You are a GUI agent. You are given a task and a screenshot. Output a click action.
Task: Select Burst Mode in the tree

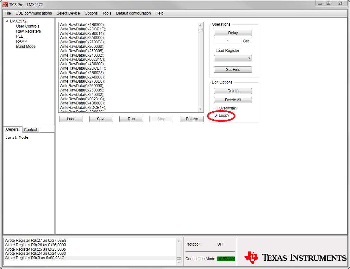pyautogui.click(x=26, y=47)
